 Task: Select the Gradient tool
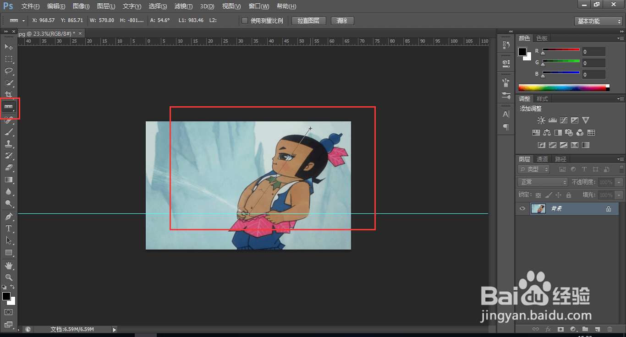(9, 179)
